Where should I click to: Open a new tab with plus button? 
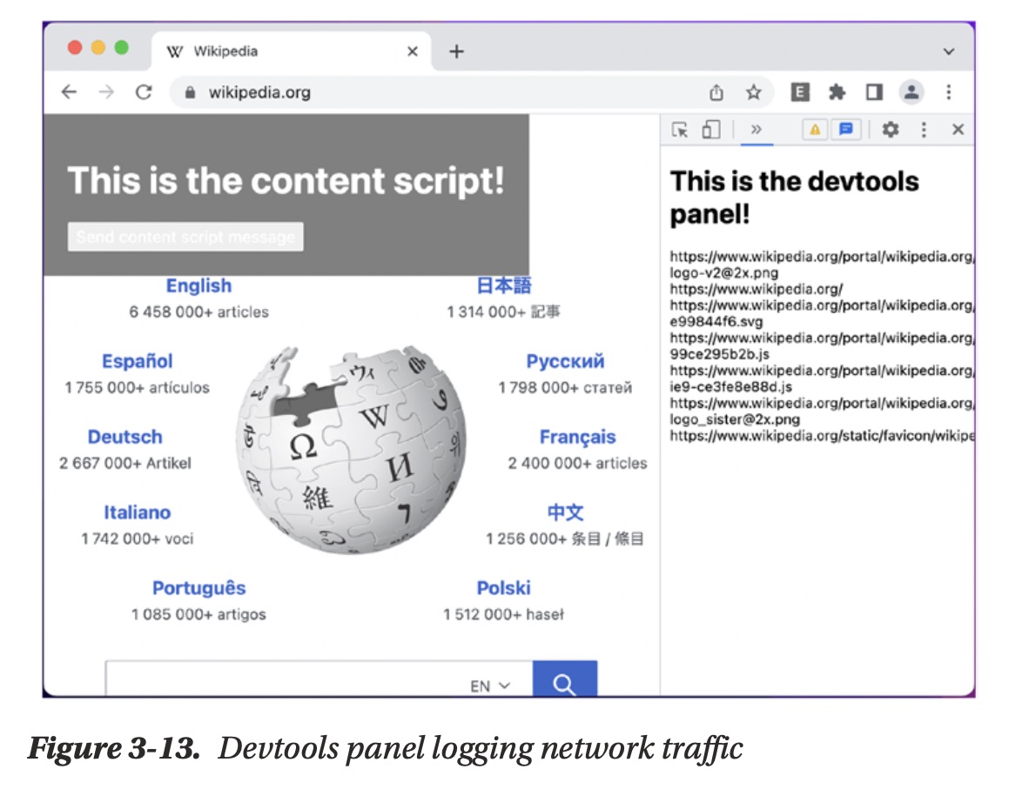456,51
